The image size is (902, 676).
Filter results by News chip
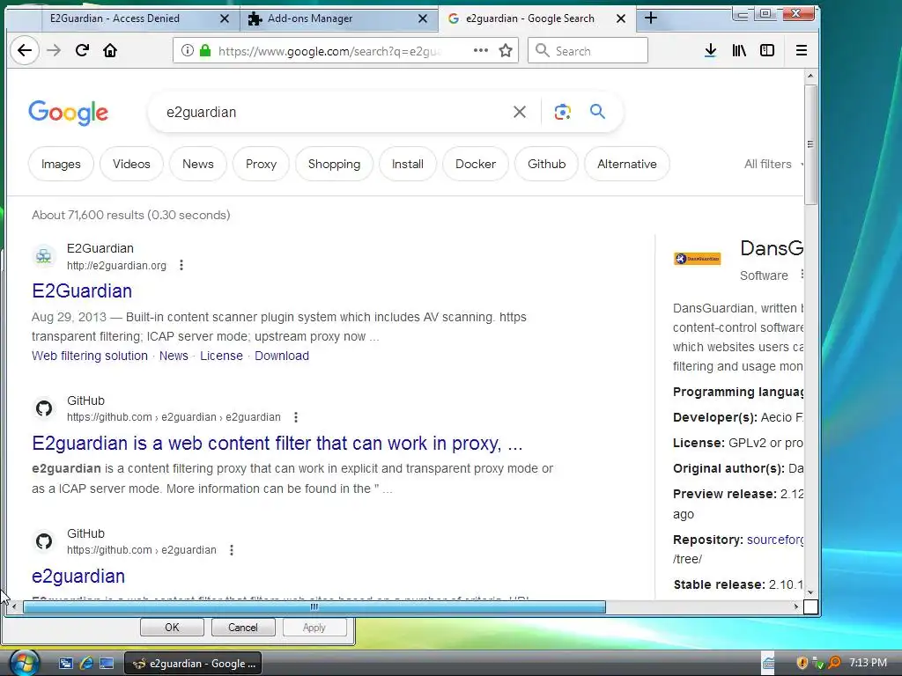pos(198,164)
